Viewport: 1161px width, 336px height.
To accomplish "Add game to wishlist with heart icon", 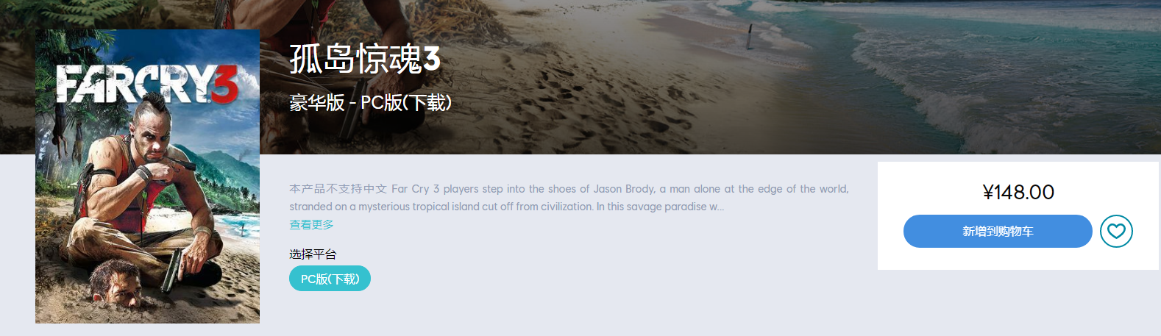I will pyautogui.click(x=1116, y=231).
